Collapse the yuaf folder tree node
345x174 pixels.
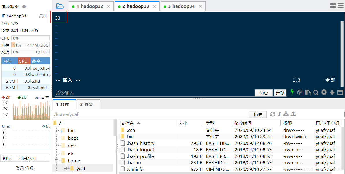pos(65,169)
